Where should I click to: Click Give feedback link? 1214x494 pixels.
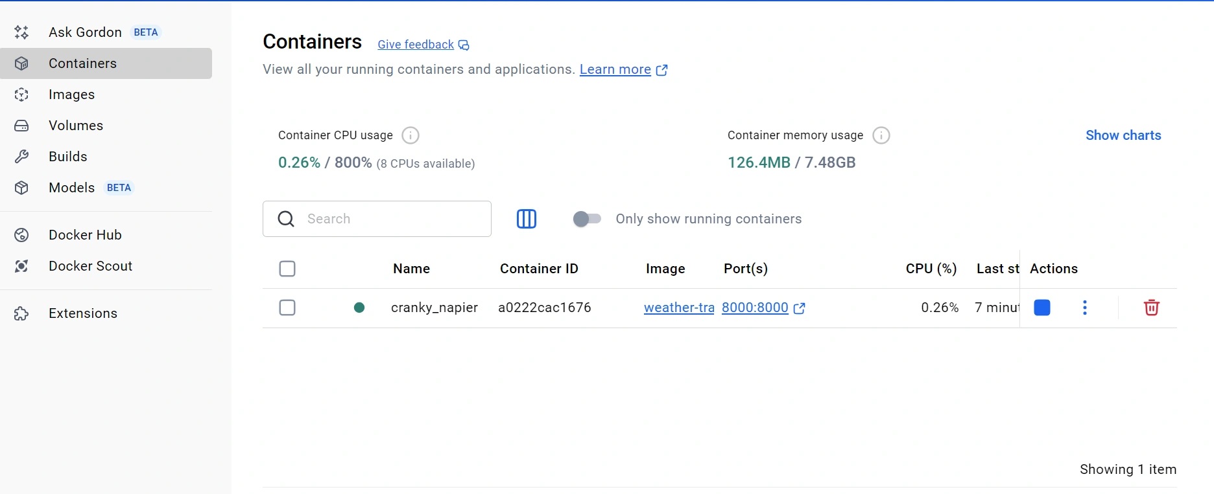[x=416, y=45]
